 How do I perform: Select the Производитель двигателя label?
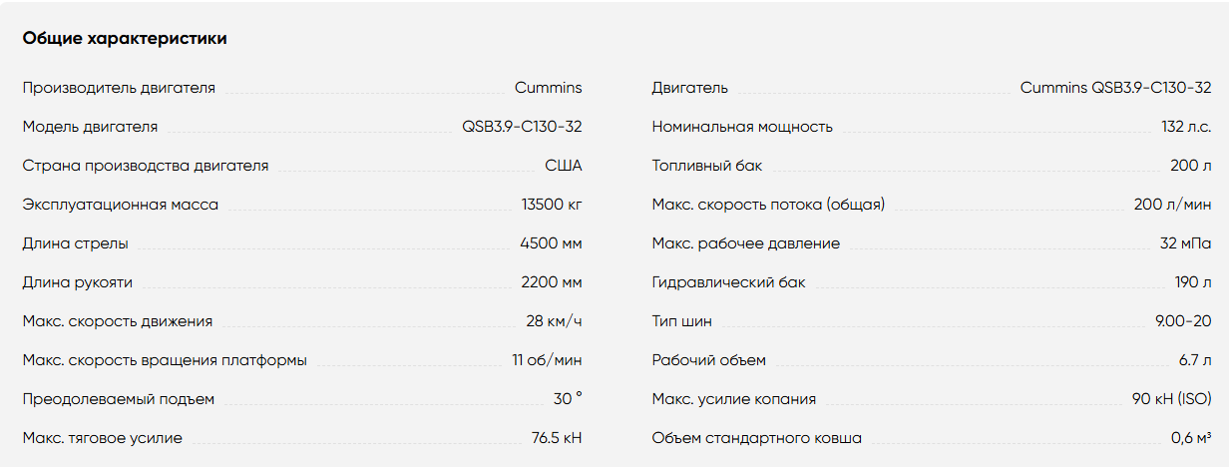pyautogui.click(x=119, y=88)
